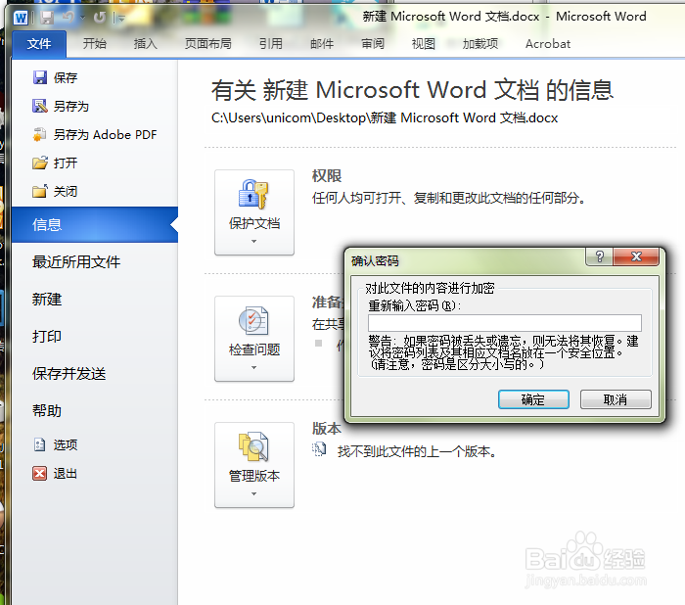Screen dimensions: 685x605
Task: Switch to the 引用 ribbon tab
Action: coord(271,44)
